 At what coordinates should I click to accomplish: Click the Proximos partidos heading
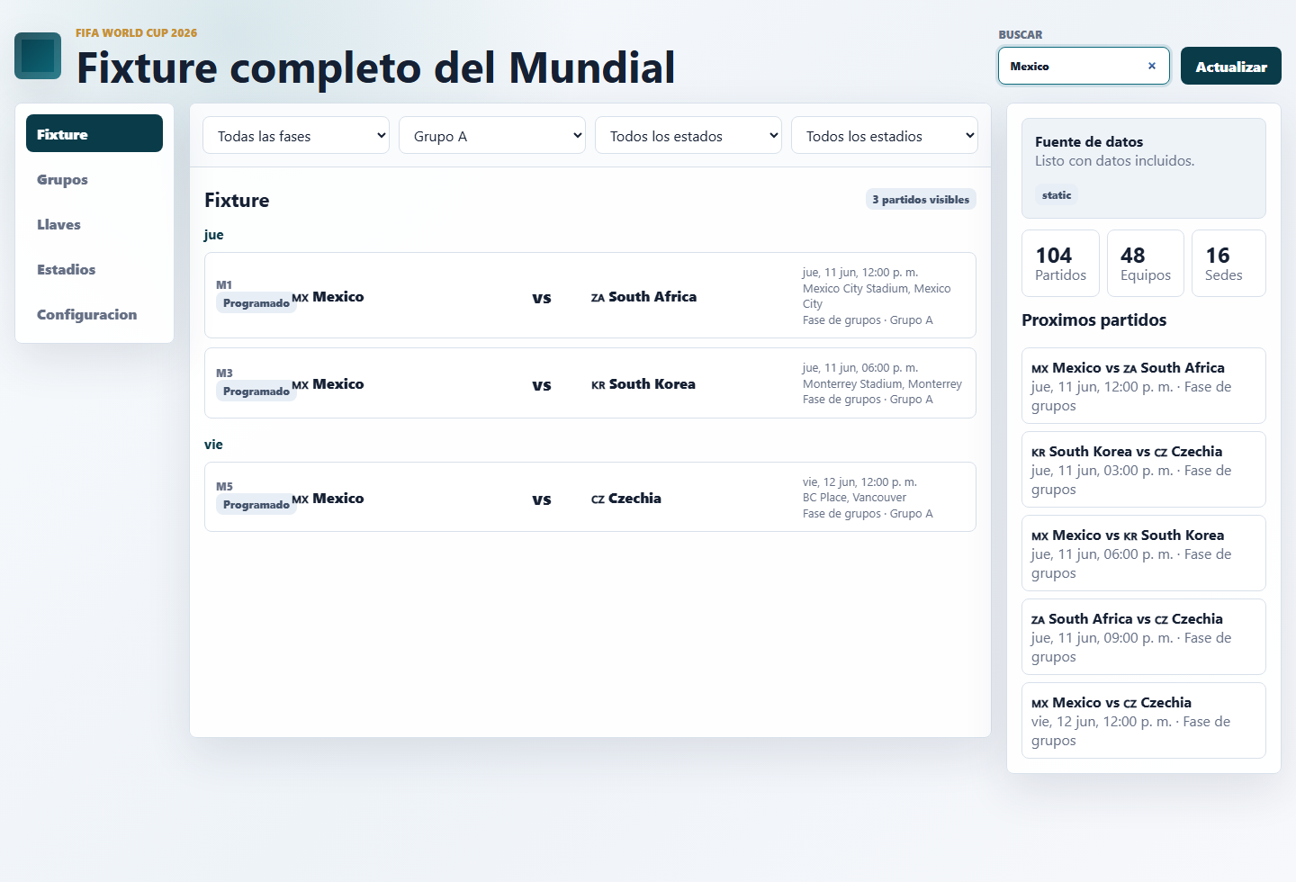tap(1093, 320)
